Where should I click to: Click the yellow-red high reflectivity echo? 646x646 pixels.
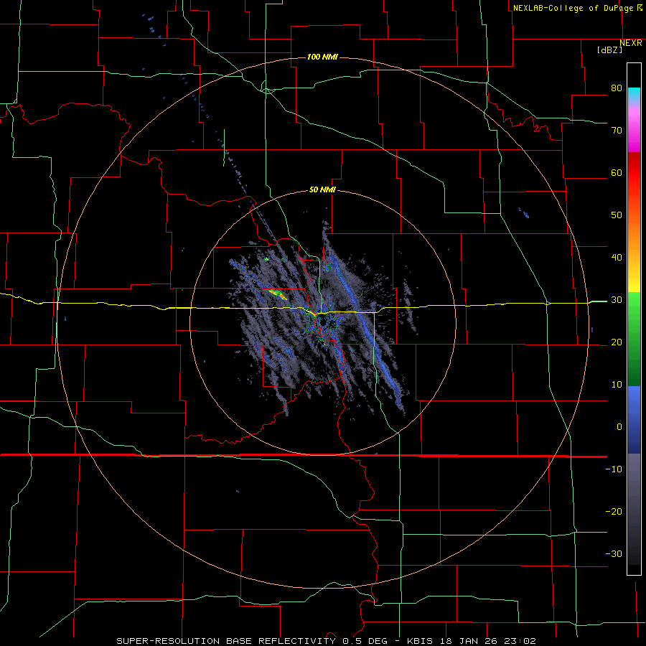[278, 294]
